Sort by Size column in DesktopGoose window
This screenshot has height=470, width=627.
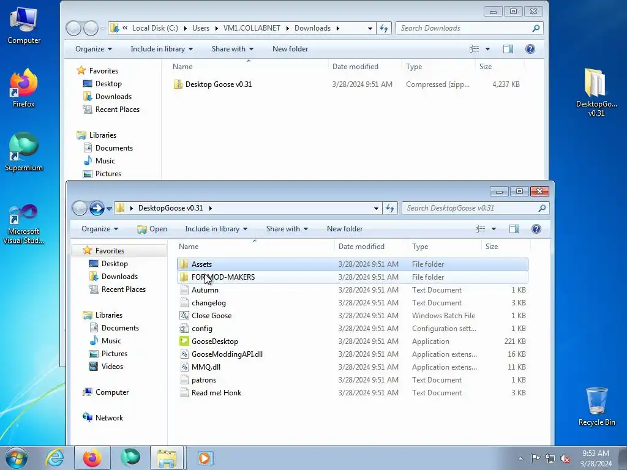tap(506, 247)
